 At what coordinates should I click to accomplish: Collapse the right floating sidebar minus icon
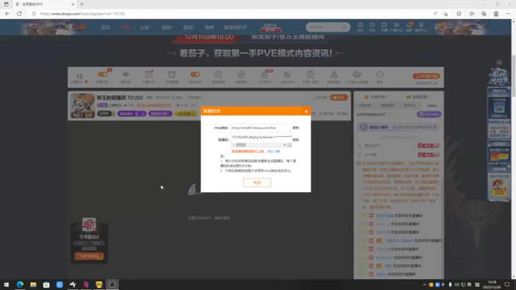(499, 63)
